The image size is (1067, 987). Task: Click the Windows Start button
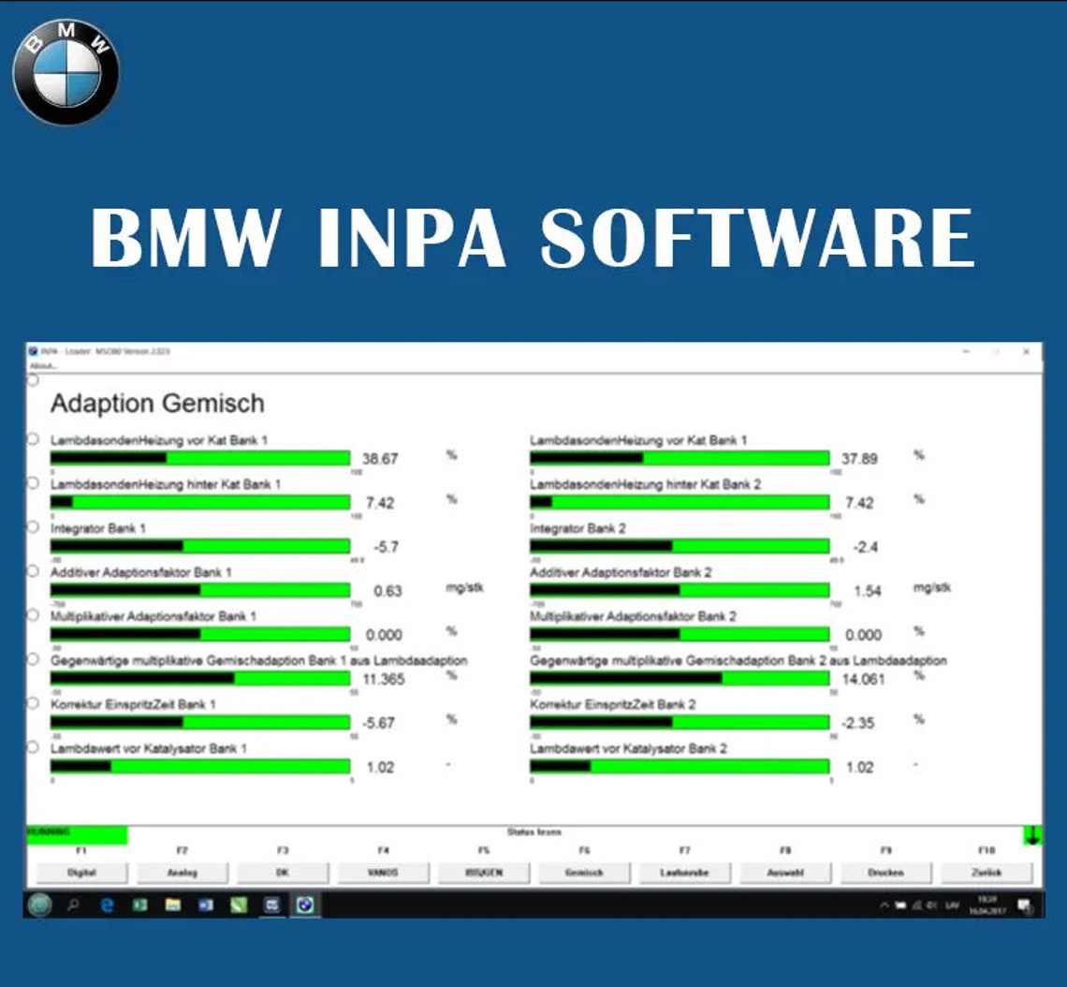pos(40,906)
